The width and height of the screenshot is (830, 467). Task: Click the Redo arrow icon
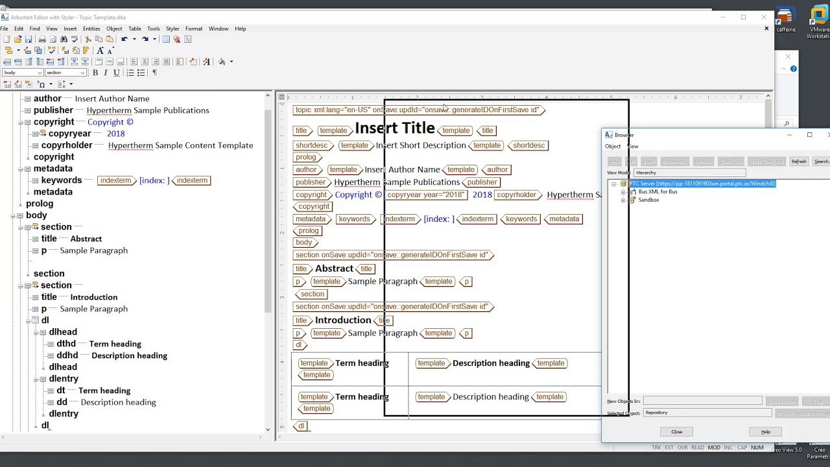pyautogui.click(x=145, y=39)
